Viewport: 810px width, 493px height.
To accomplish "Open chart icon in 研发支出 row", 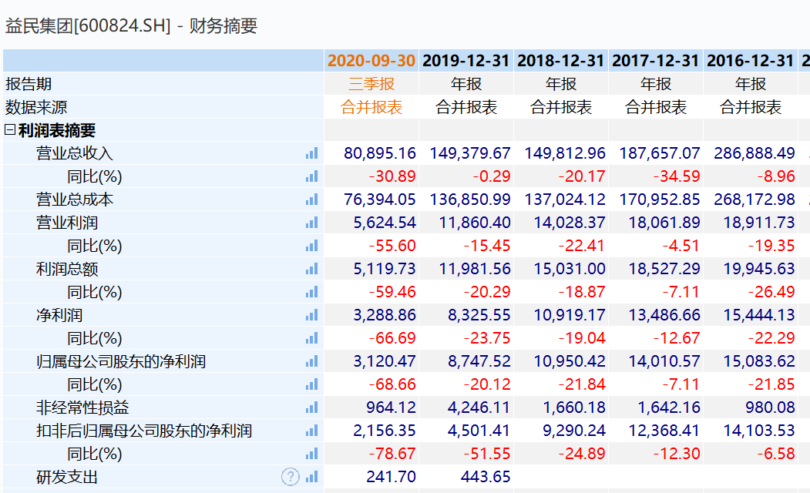I will point(311,477).
